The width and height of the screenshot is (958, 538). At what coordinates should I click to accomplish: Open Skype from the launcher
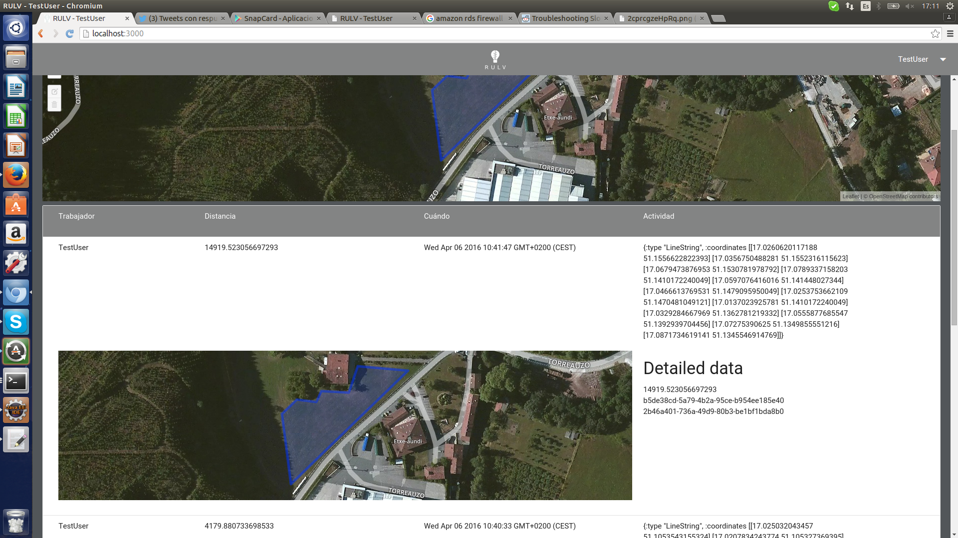16,322
